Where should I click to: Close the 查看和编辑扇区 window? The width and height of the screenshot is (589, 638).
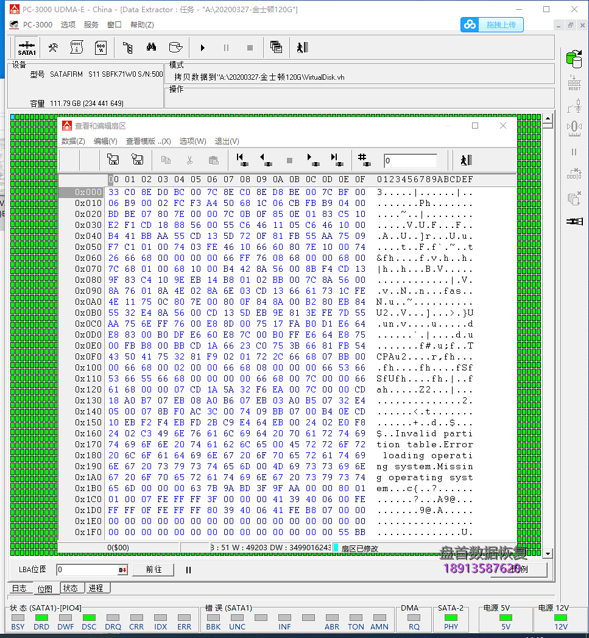pos(503,126)
